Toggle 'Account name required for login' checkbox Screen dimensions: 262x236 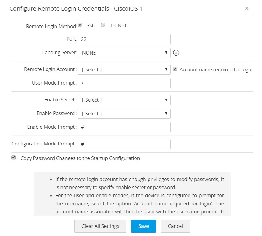175,69
